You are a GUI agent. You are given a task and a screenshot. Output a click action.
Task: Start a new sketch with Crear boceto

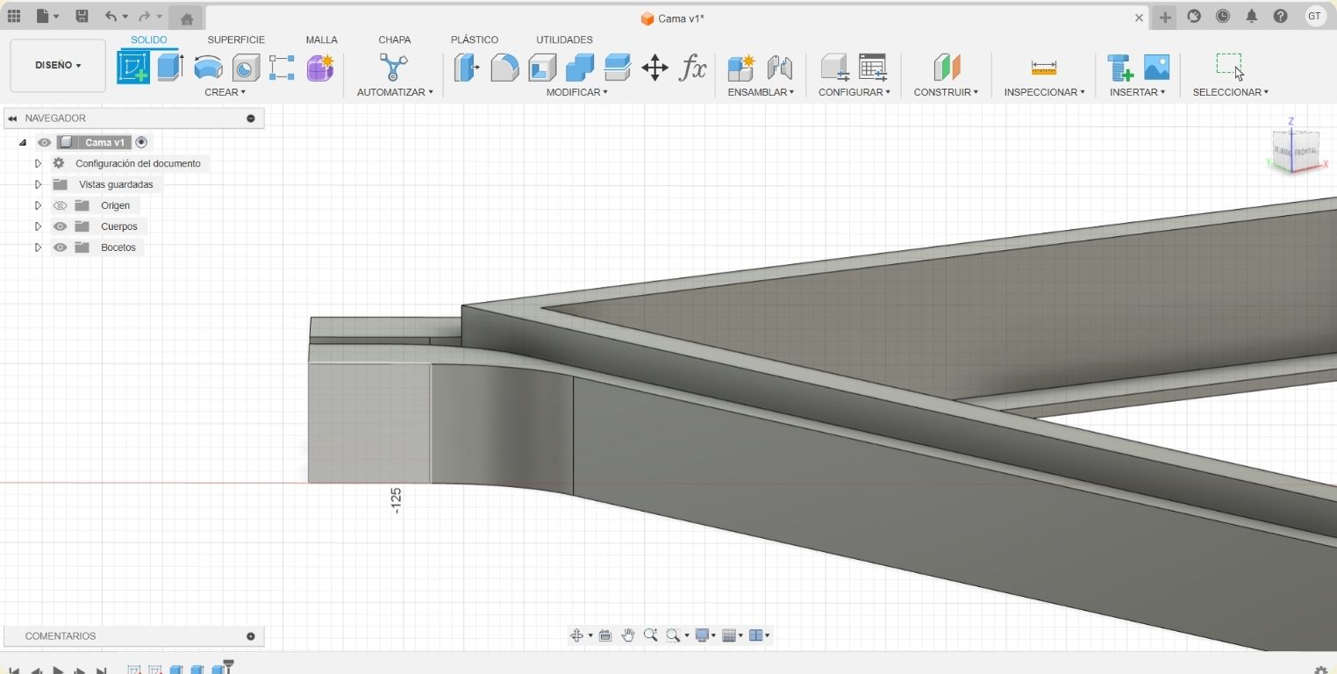click(133, 68)
